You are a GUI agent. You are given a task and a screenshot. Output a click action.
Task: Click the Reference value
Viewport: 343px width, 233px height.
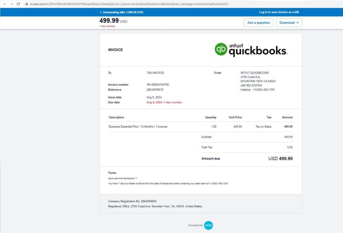(x=155, y=90)
